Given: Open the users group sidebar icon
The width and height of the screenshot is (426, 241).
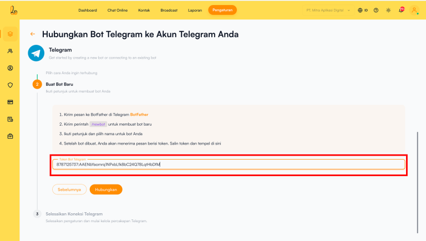Looking at the screenshot, I should tap(10, 51).
